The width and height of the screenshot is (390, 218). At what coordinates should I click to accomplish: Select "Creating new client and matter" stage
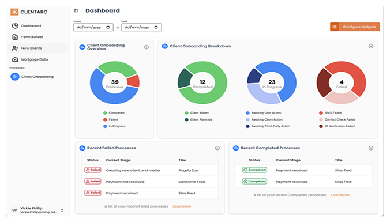(x=133, y=170)
